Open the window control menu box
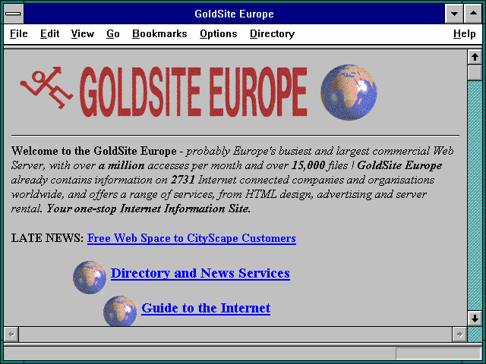 click(14, 14)
